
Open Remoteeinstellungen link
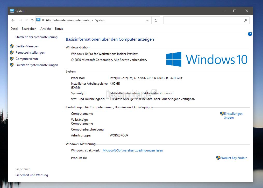[x=30, y=53]
